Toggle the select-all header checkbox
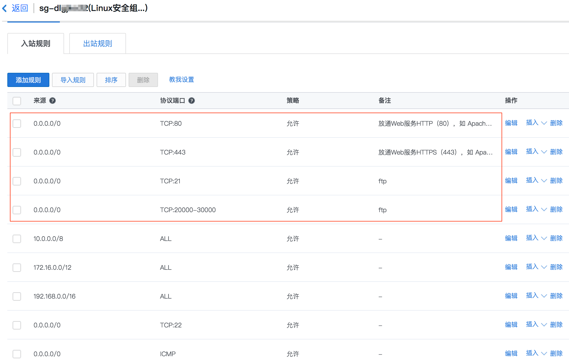Image resolution: width=569 pixels, height=363 pixels. [17, 101]
